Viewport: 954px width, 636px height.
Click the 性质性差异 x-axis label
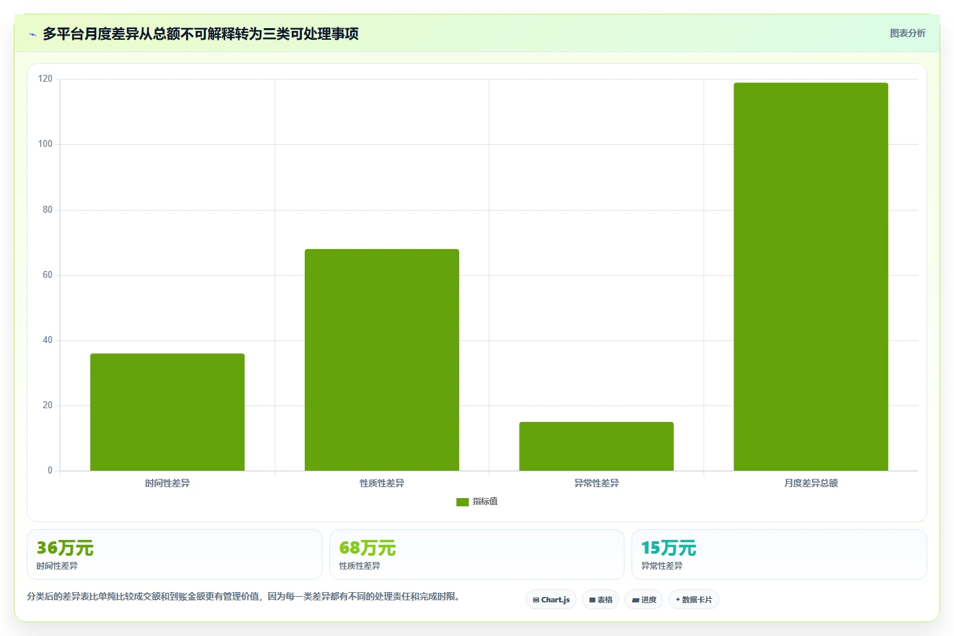[x=382, y=483]
